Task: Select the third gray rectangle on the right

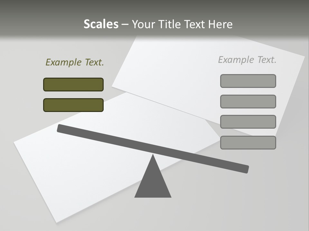Action: tap(248, 122)
